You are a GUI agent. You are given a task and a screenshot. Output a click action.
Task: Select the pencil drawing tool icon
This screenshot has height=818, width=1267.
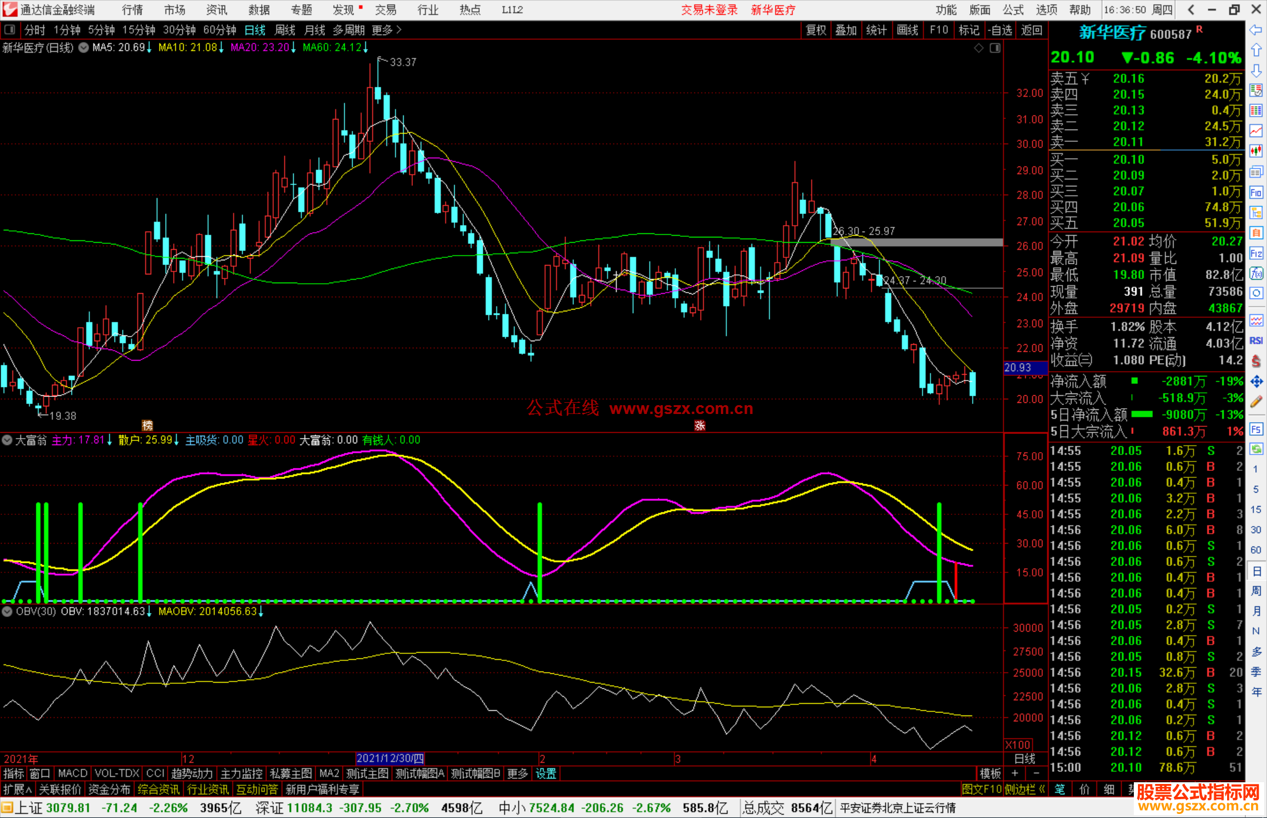pyautogui.click(x=1256, y=402)
